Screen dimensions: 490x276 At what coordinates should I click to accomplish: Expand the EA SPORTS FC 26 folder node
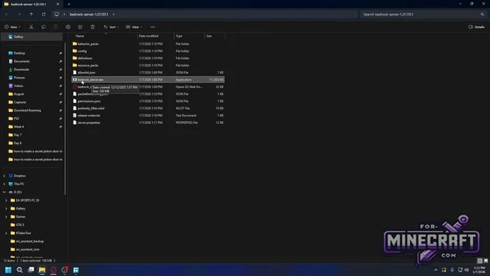pyautogui.click(x=6, y=200)
